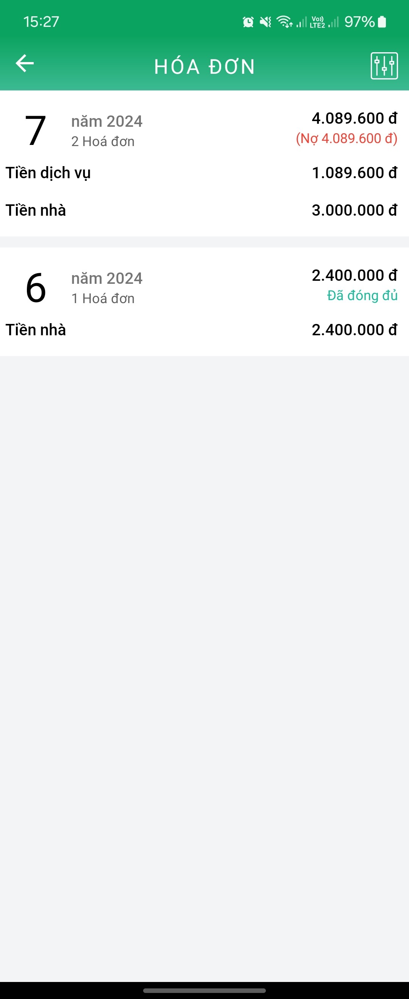This screenshot has height=999, width=409.
Task: Tap the alarm clock status icon
Action: point(248,22)
